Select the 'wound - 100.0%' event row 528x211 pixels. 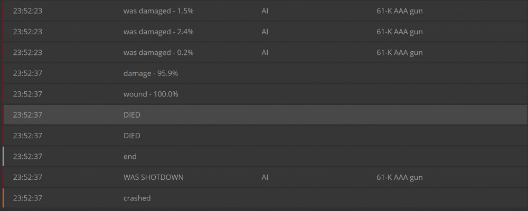click(x=150, y=94)
